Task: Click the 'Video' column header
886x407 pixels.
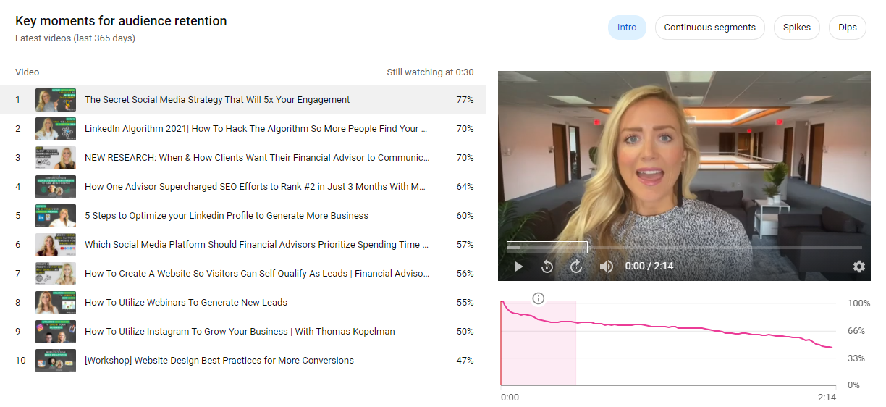Action: pyautogui.click(x=28, y=72)
